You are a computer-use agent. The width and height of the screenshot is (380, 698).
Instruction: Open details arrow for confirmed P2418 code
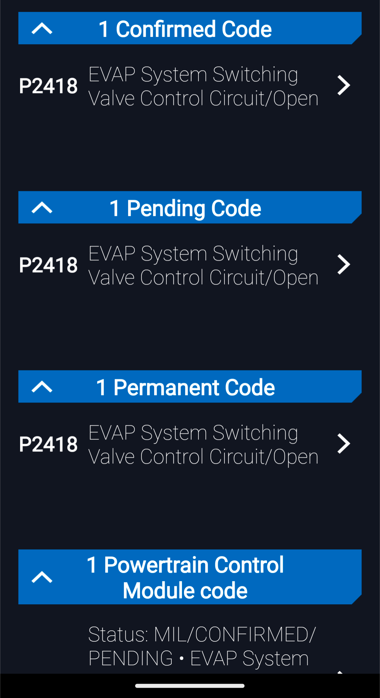[343, 85]
